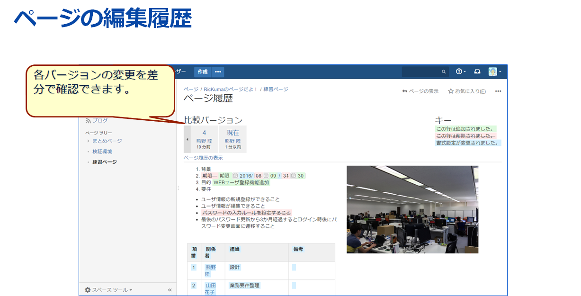Viewport: 581px width, 296px height.
Task: Open the スペース ツール dropdown
Action: tap(108, 290)
